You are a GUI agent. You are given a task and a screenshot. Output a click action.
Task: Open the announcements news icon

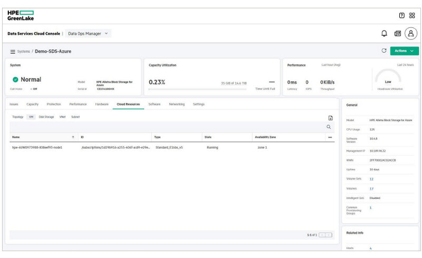(x=398, y=33)
